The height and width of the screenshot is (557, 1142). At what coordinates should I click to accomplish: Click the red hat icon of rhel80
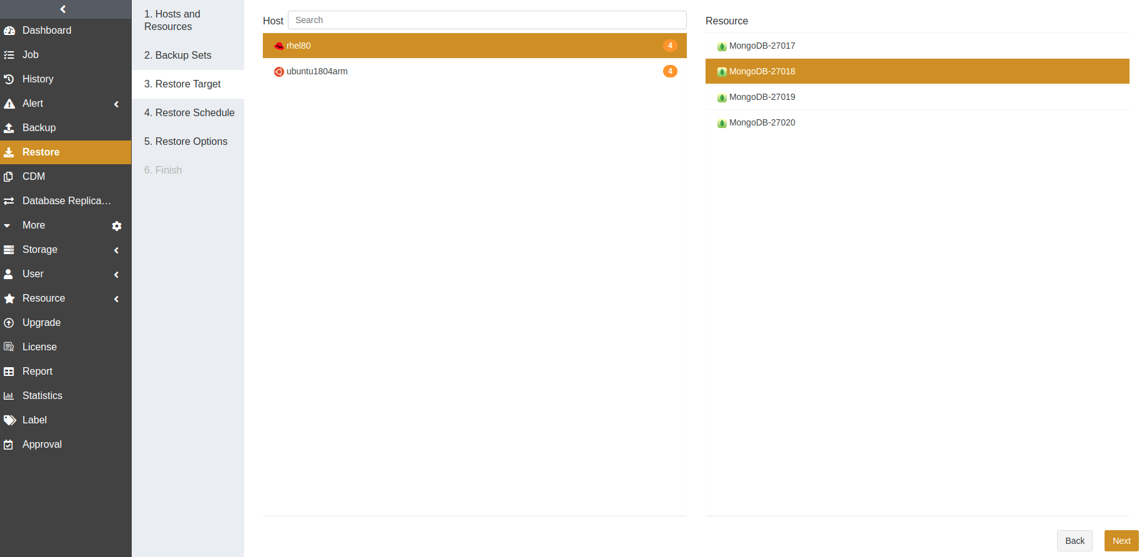point(279,46)
